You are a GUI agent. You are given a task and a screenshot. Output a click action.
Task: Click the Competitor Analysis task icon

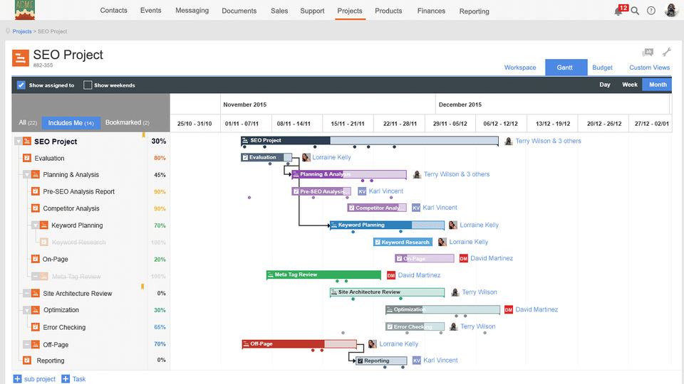(x=36, y=208)
